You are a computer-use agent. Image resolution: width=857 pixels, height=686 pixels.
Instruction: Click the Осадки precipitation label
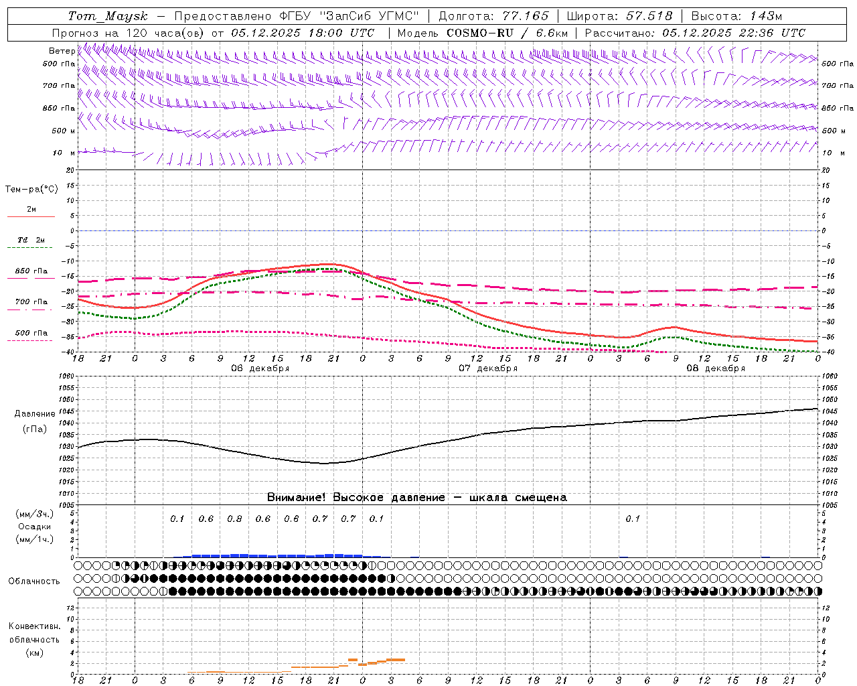point(35,527)
